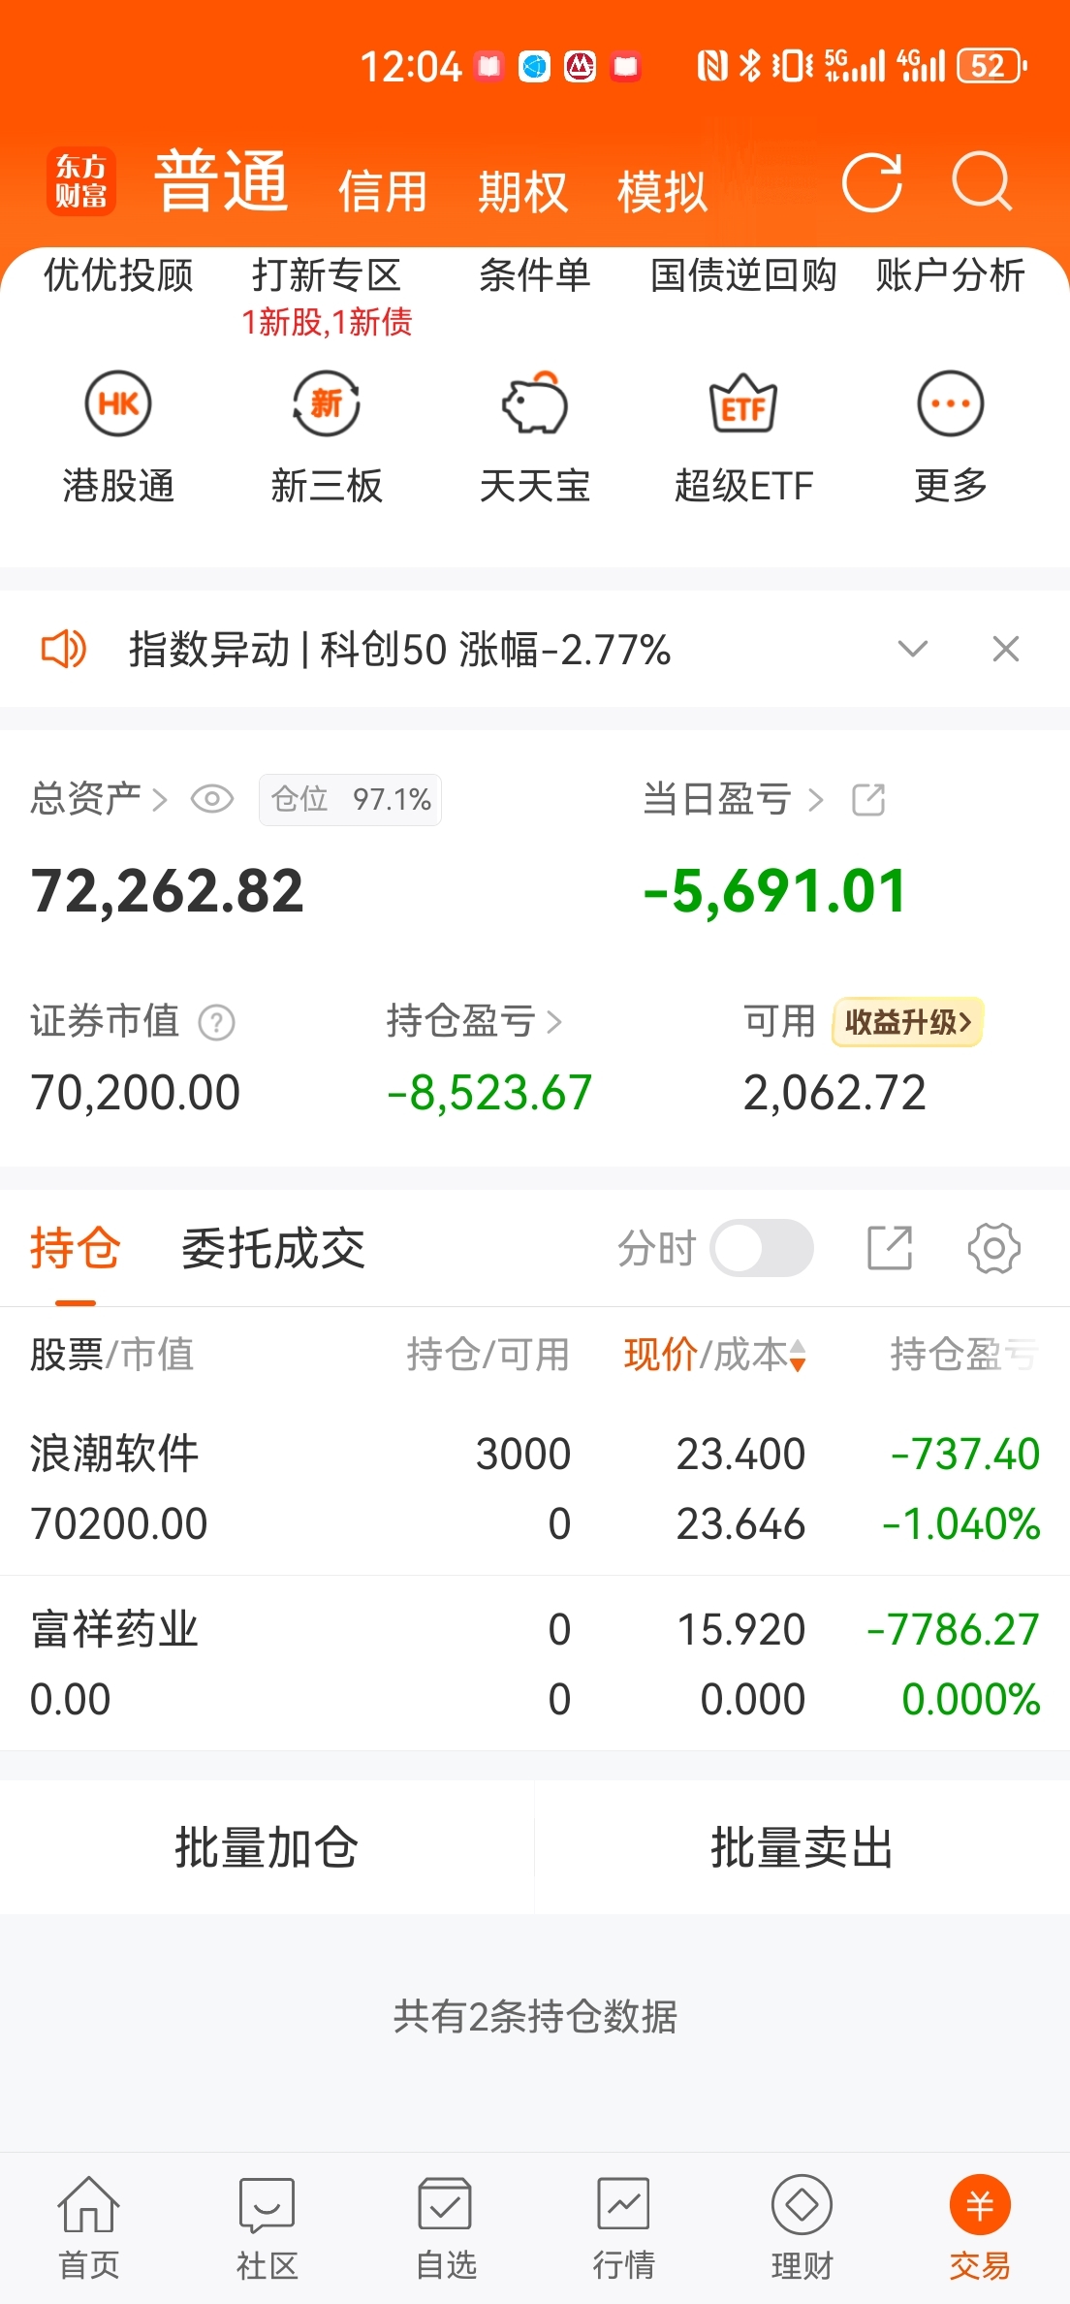
Task: Click 证券市值 value 70,200.00
Action: point(135,1093)
